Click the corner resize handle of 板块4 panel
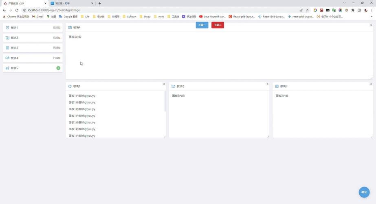This screenshot has width=376, height=204. [x=372, y=78]
